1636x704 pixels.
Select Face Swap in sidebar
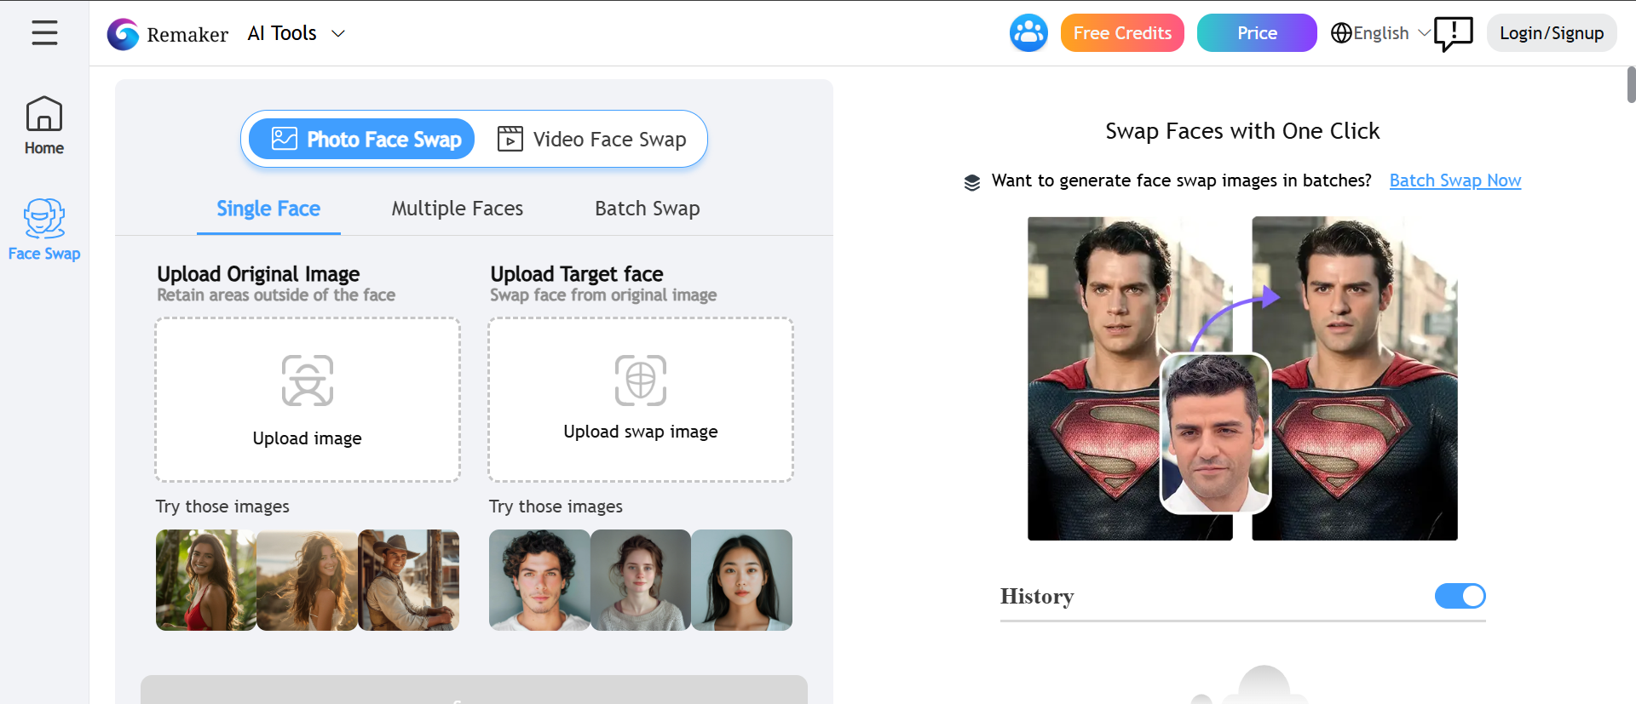[44, 230]
